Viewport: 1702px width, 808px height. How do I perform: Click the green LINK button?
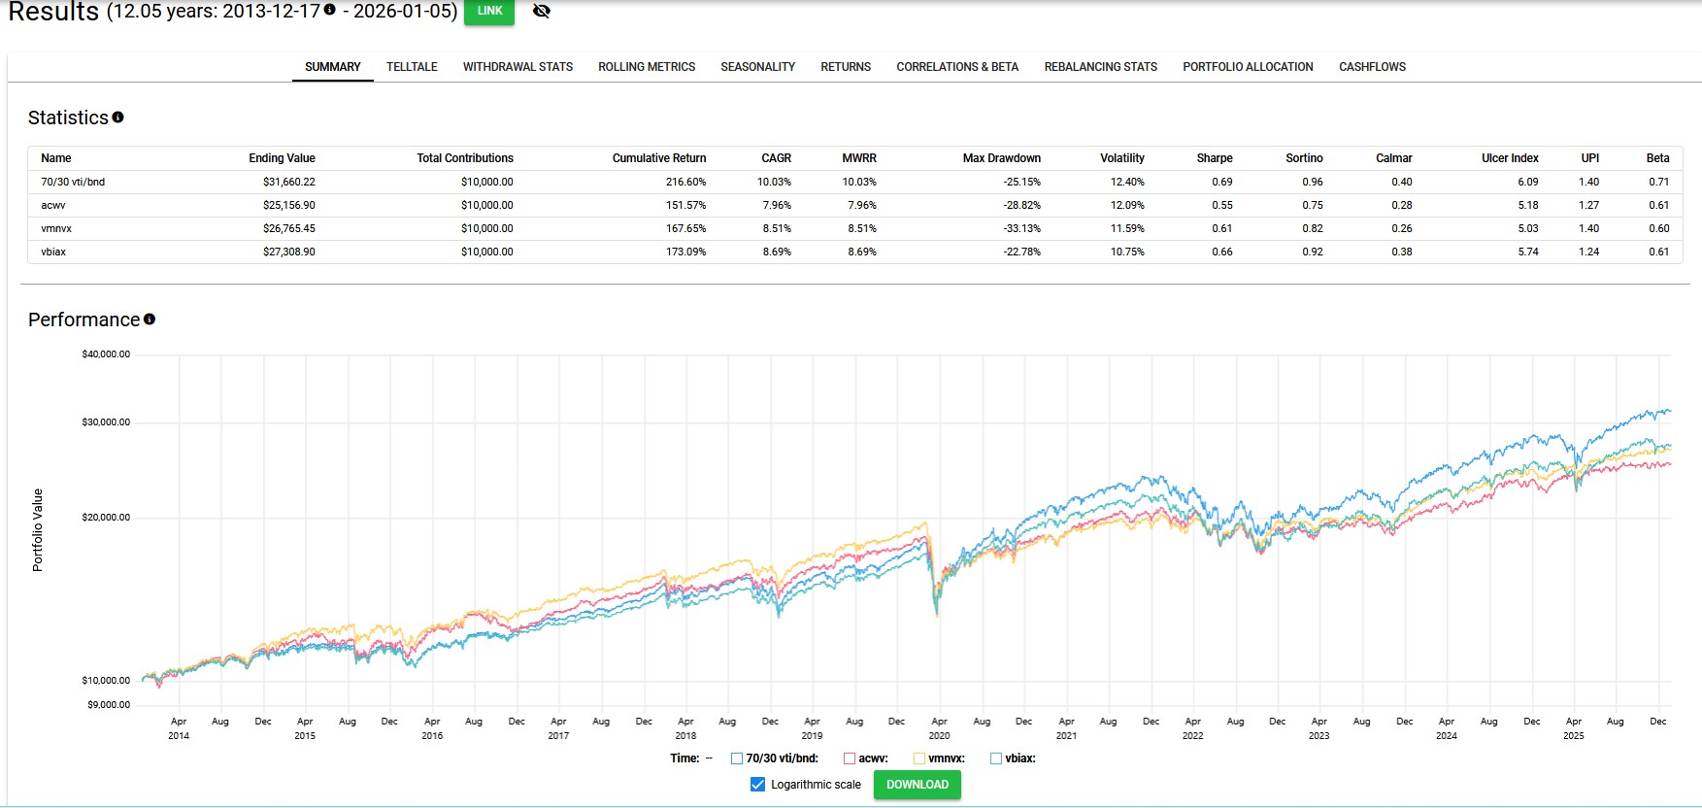coord(489,11)
